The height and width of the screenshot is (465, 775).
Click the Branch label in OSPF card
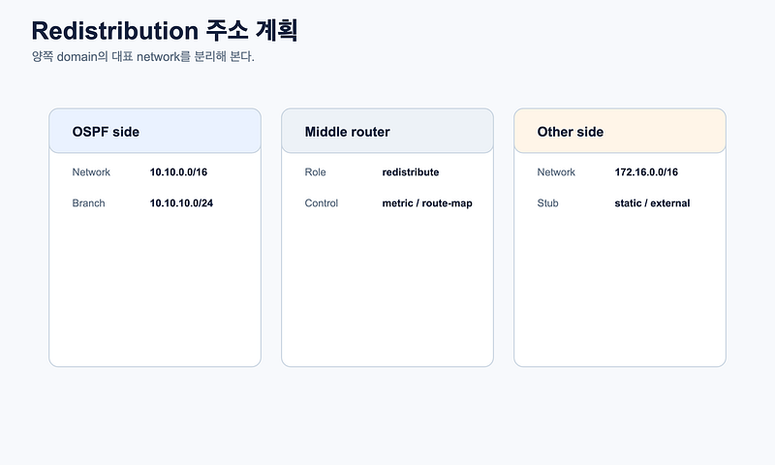point(88,203)
